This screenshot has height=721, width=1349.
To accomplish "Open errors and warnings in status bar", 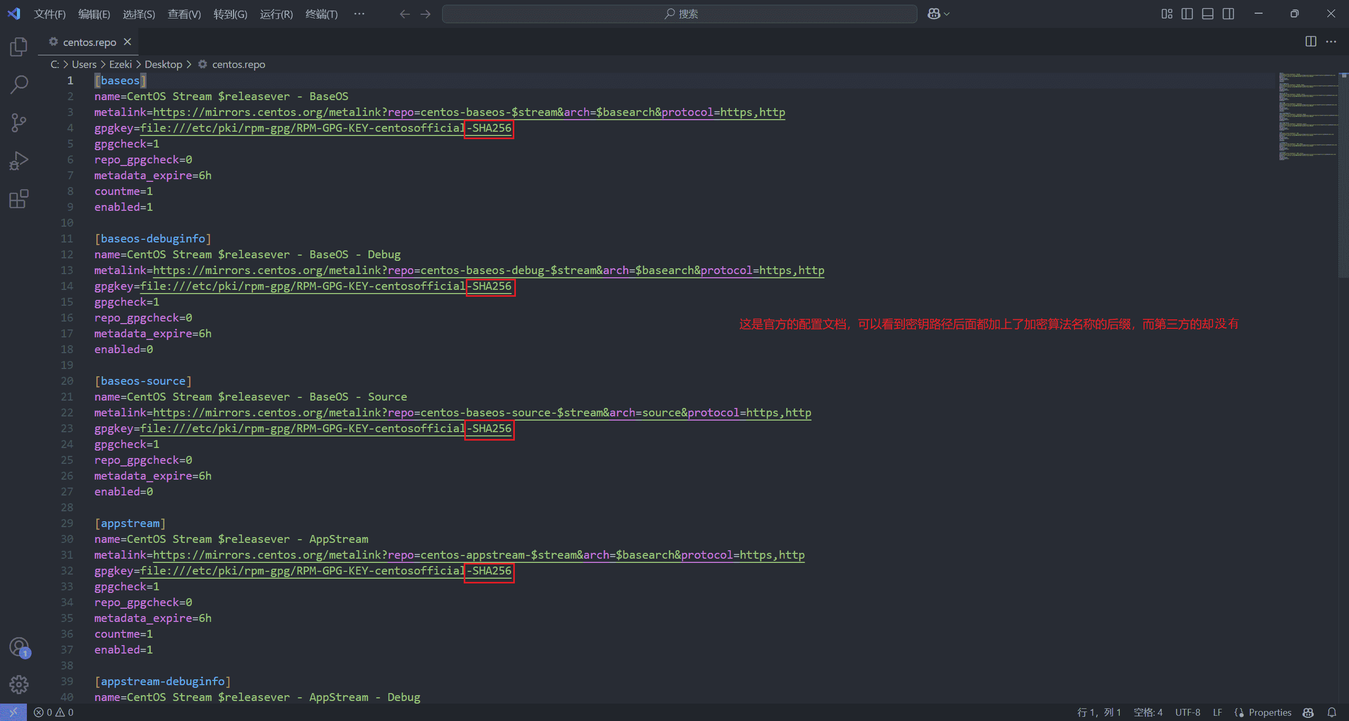I will 54,712.
